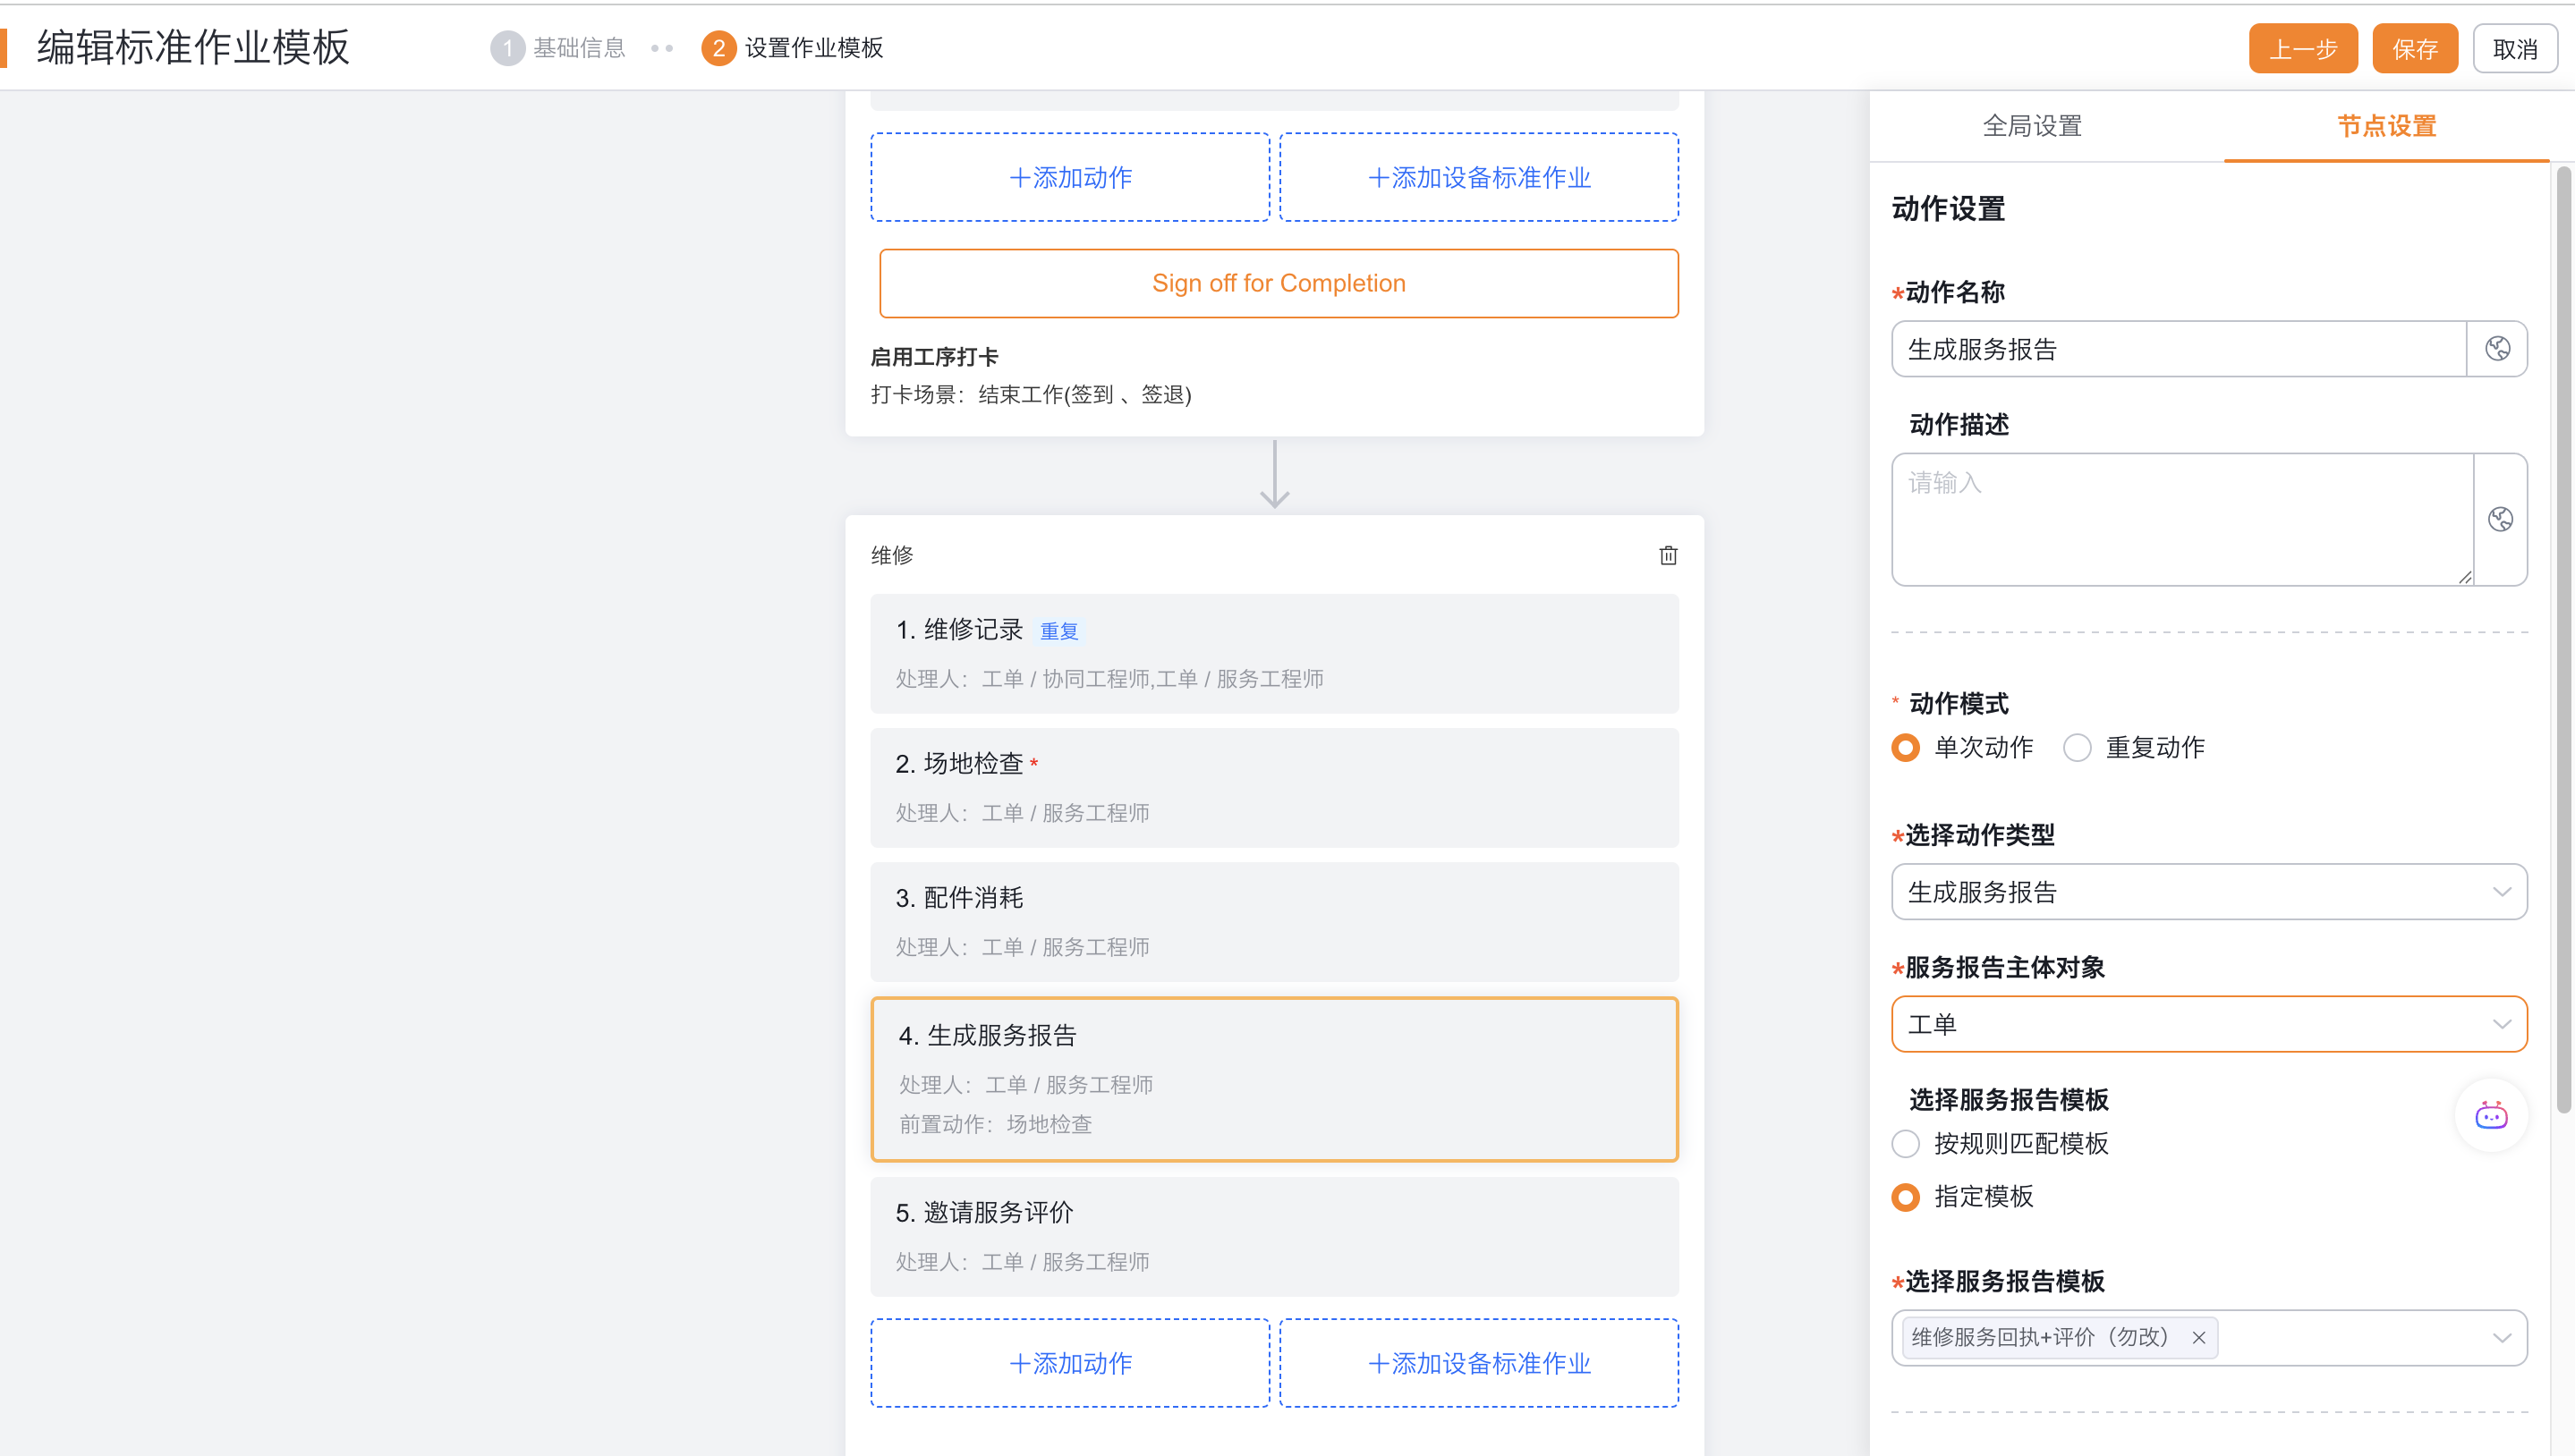Switch to 全局设置 tab
Image resolution: width=2575 pixels, height=1456 pixels.
(2032, 126)
